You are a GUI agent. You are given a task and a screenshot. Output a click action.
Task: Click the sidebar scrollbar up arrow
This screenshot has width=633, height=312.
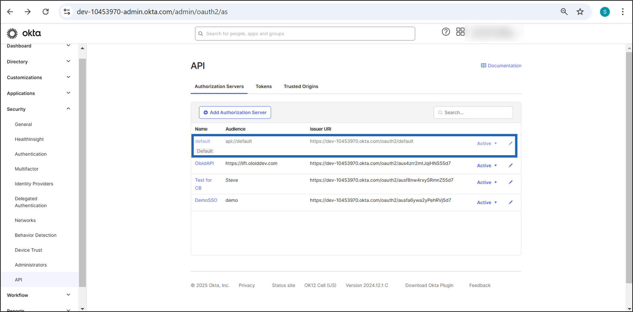(x=82, y=48)
